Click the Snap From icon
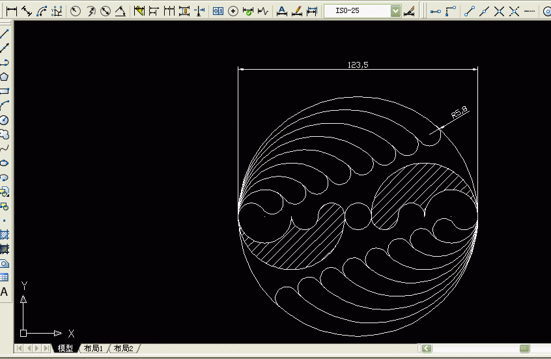The width and height of the screenshot is (551, 359). [451, 11]
